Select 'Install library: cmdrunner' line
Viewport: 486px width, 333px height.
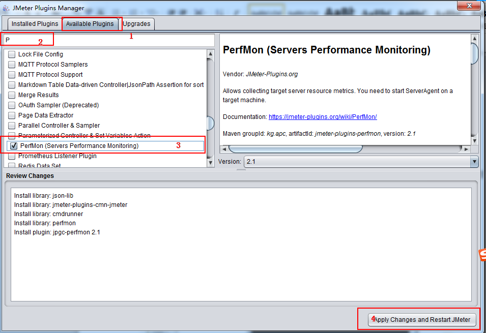(49, 214)
